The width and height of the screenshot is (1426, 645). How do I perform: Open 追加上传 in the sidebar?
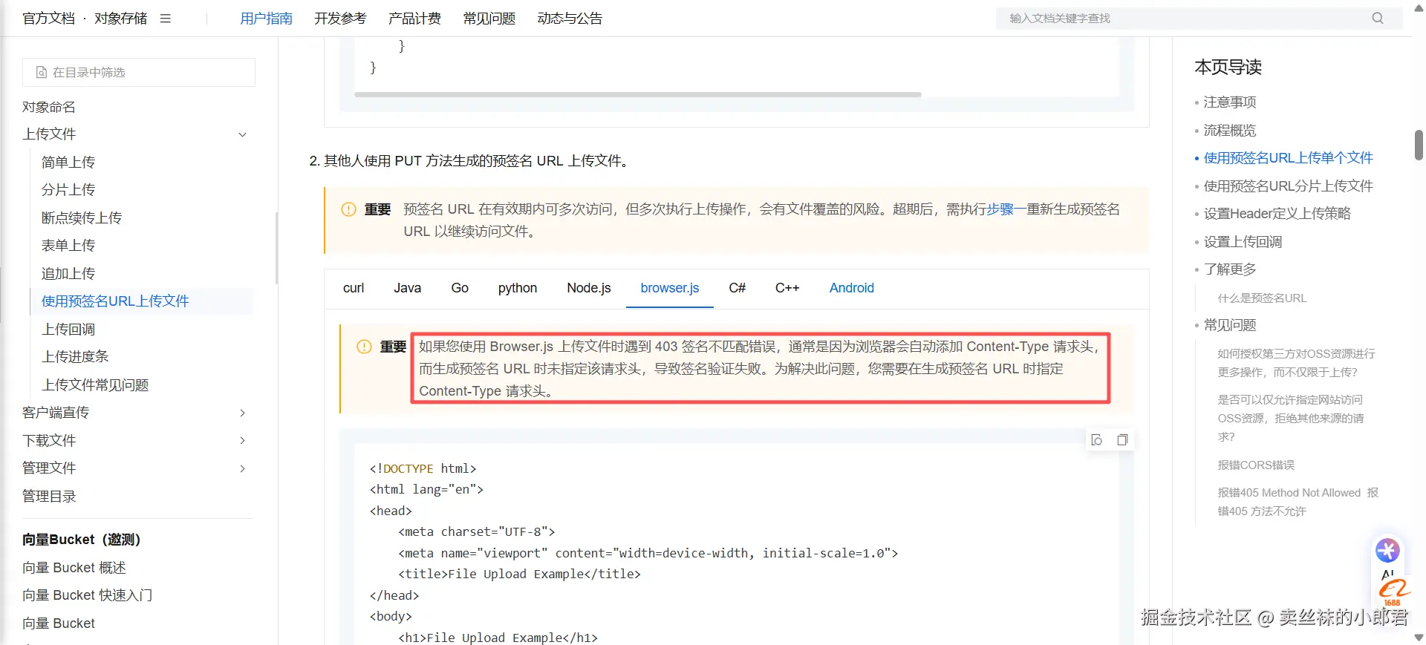[x=68, y=274]
